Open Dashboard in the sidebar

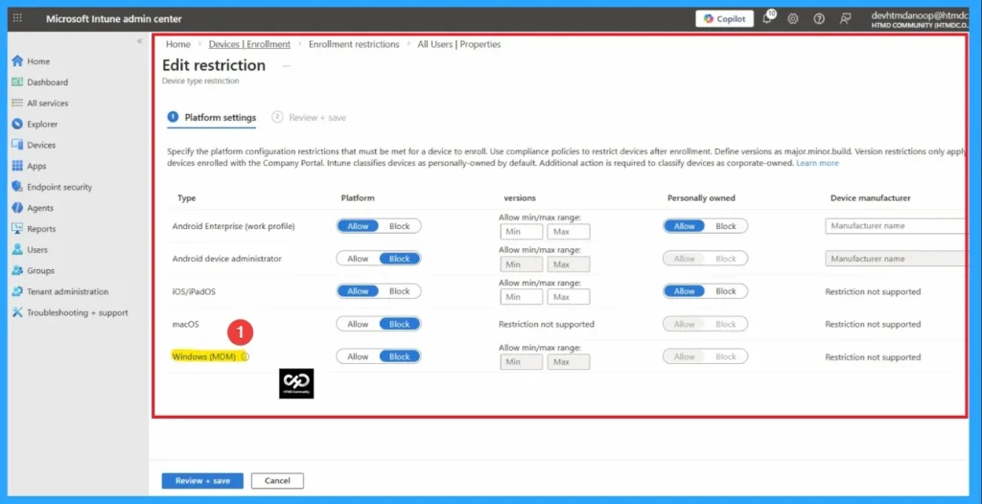48,82
